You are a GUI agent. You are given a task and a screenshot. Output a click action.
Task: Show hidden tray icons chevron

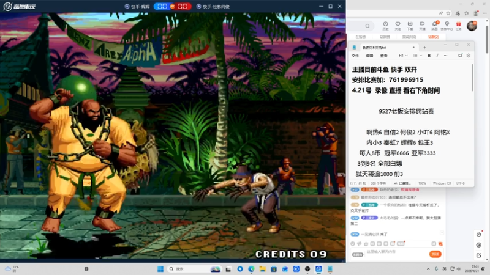428,269
